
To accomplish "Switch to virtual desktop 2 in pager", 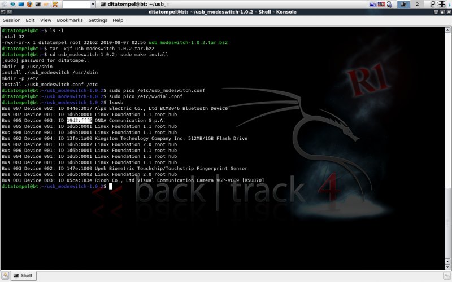I will tap(418, 5).
